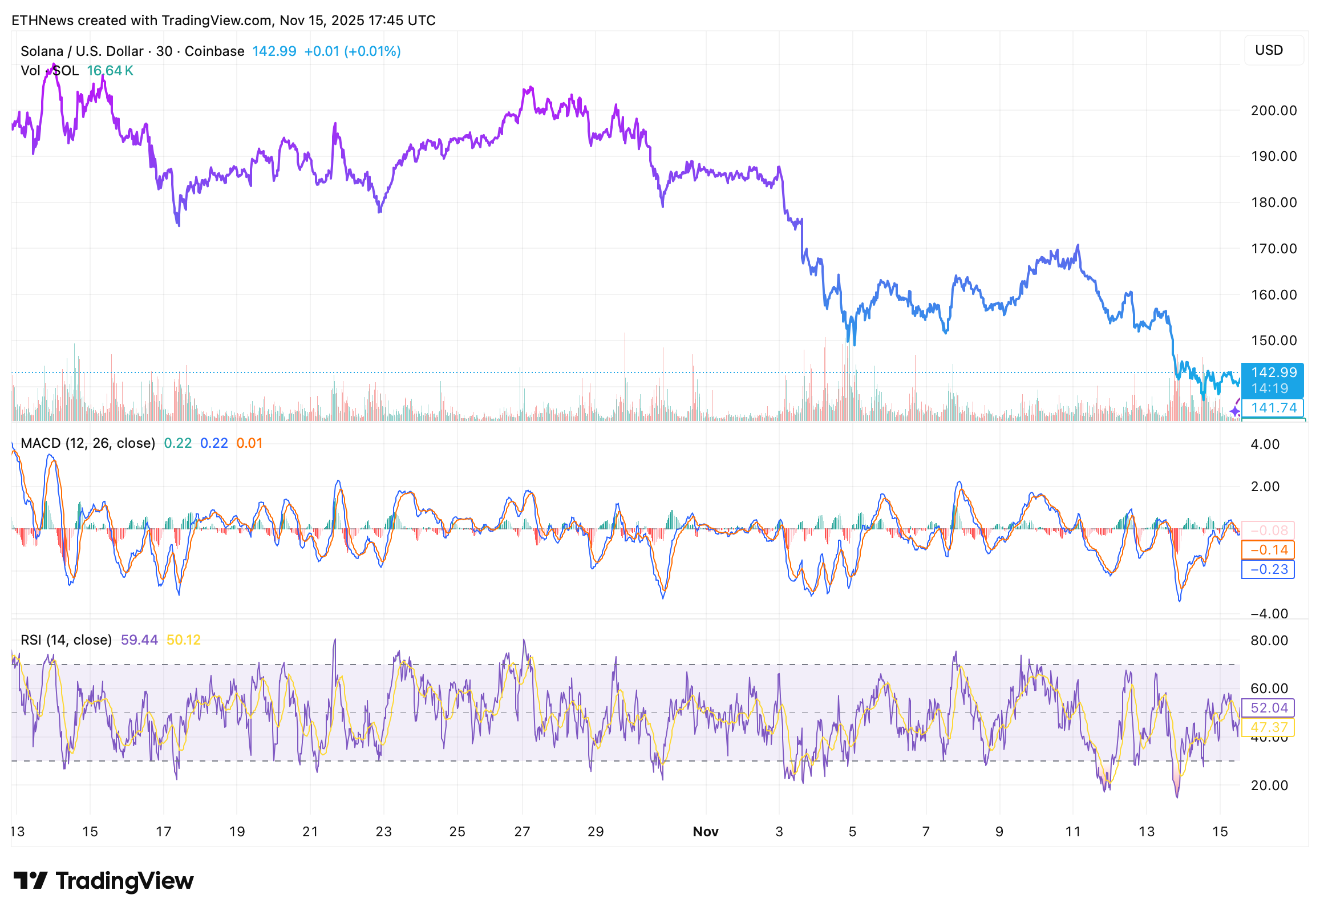Click the ETHNews created with TradingView.com caption
The image size is (1320, 915).
coord(224,21)
